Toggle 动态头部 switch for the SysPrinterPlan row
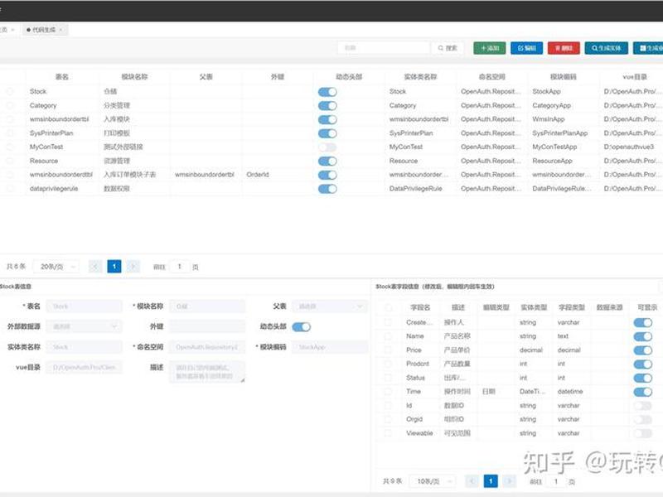Viewport: 663px width, 497px height. point(327,133)
